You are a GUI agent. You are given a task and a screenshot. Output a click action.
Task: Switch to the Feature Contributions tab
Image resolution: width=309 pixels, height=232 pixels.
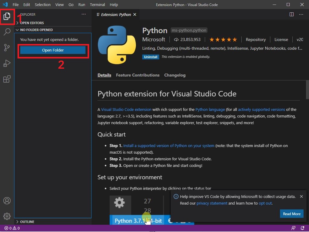point(137,75)
